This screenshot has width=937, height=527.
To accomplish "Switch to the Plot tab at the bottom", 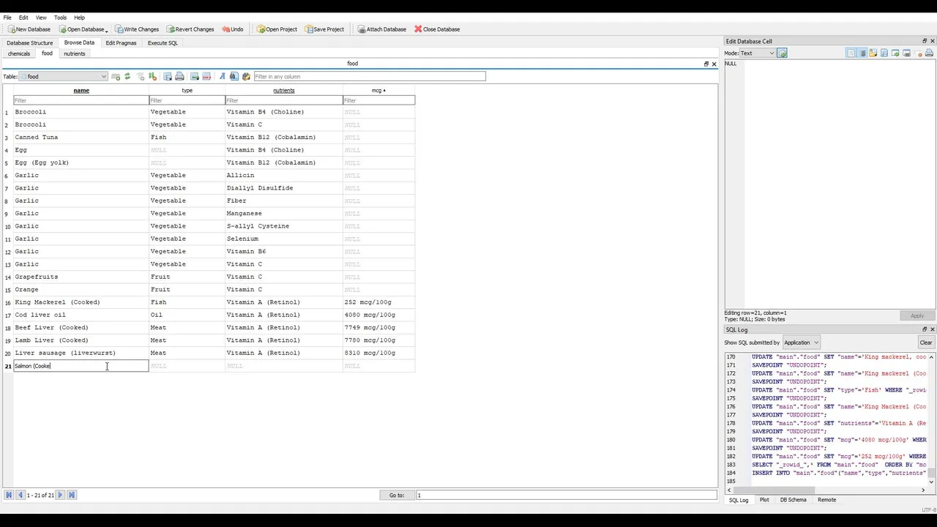I will (x=764, y=500).
